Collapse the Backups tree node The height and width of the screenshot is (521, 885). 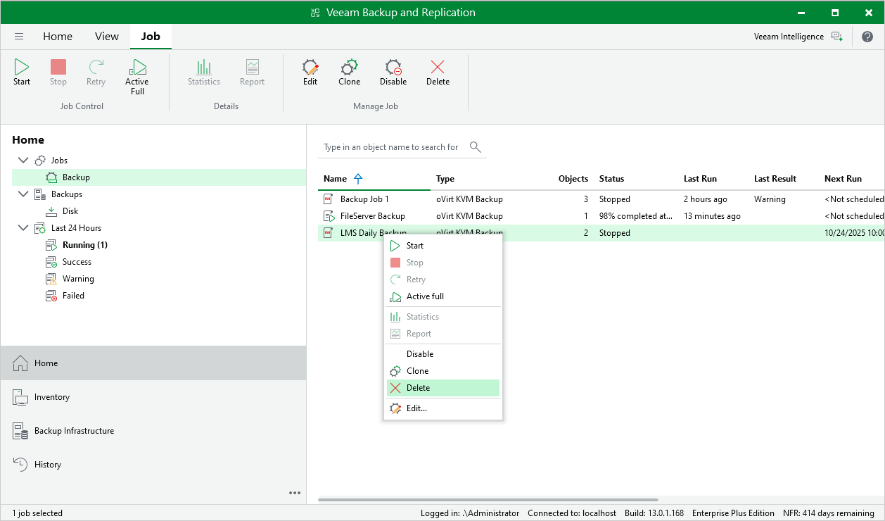click(x=23, y=194)
